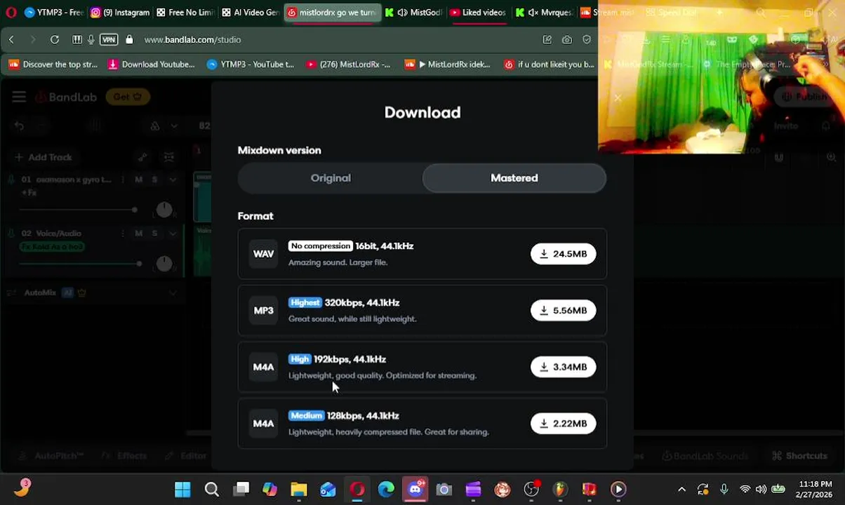Screen dimensions: 845x505
Task: Download the WAV 24.5MB file
Action: click(x=563, y=254)
